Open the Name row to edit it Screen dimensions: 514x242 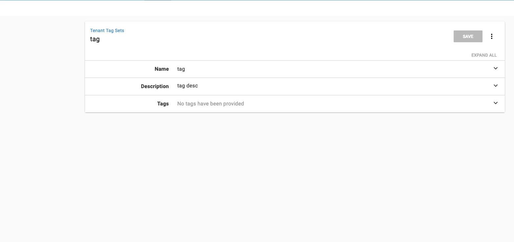click(295, 69)
